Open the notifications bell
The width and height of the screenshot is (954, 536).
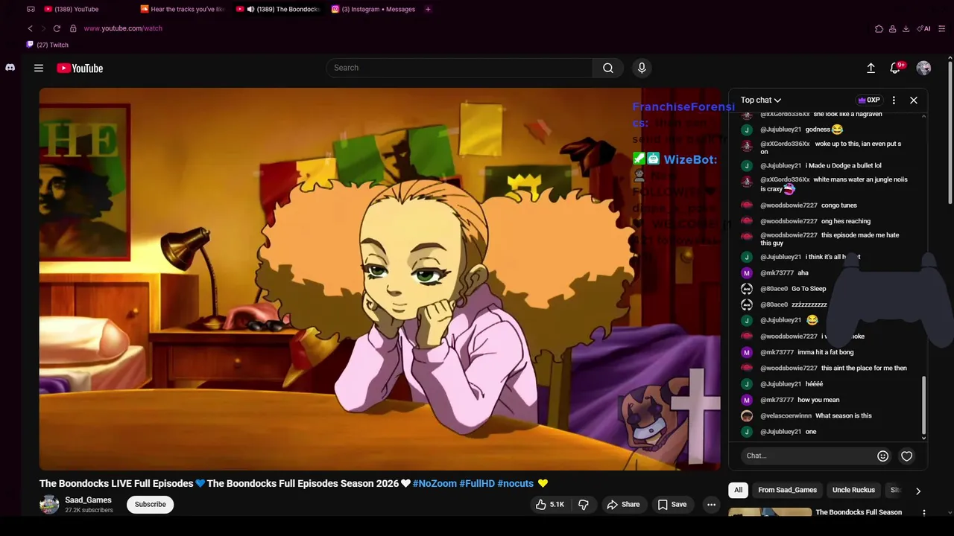tap(896, 68)
